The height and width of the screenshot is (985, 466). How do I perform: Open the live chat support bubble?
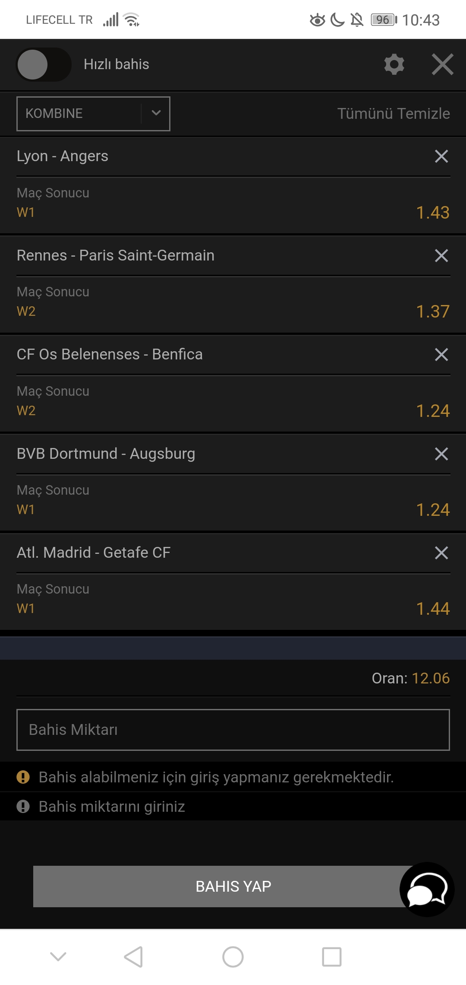click(x=427, y=890)
